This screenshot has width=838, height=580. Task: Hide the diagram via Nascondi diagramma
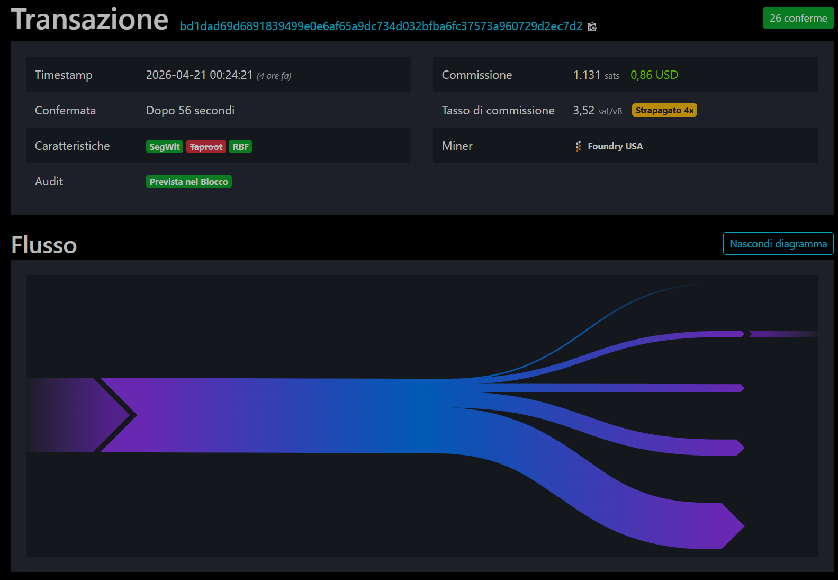pyautogui.click(x=778, y=244)
